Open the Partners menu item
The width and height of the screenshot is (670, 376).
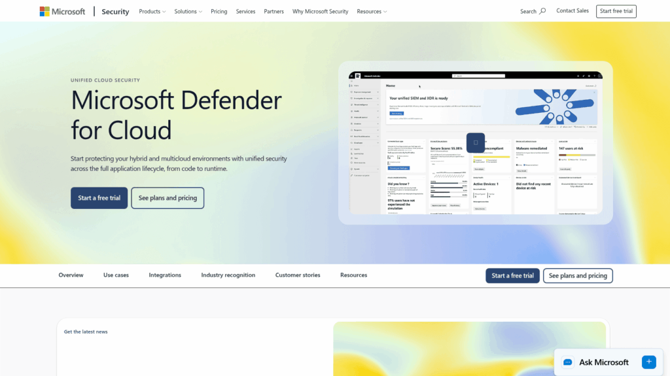click(x=273, y=12)
